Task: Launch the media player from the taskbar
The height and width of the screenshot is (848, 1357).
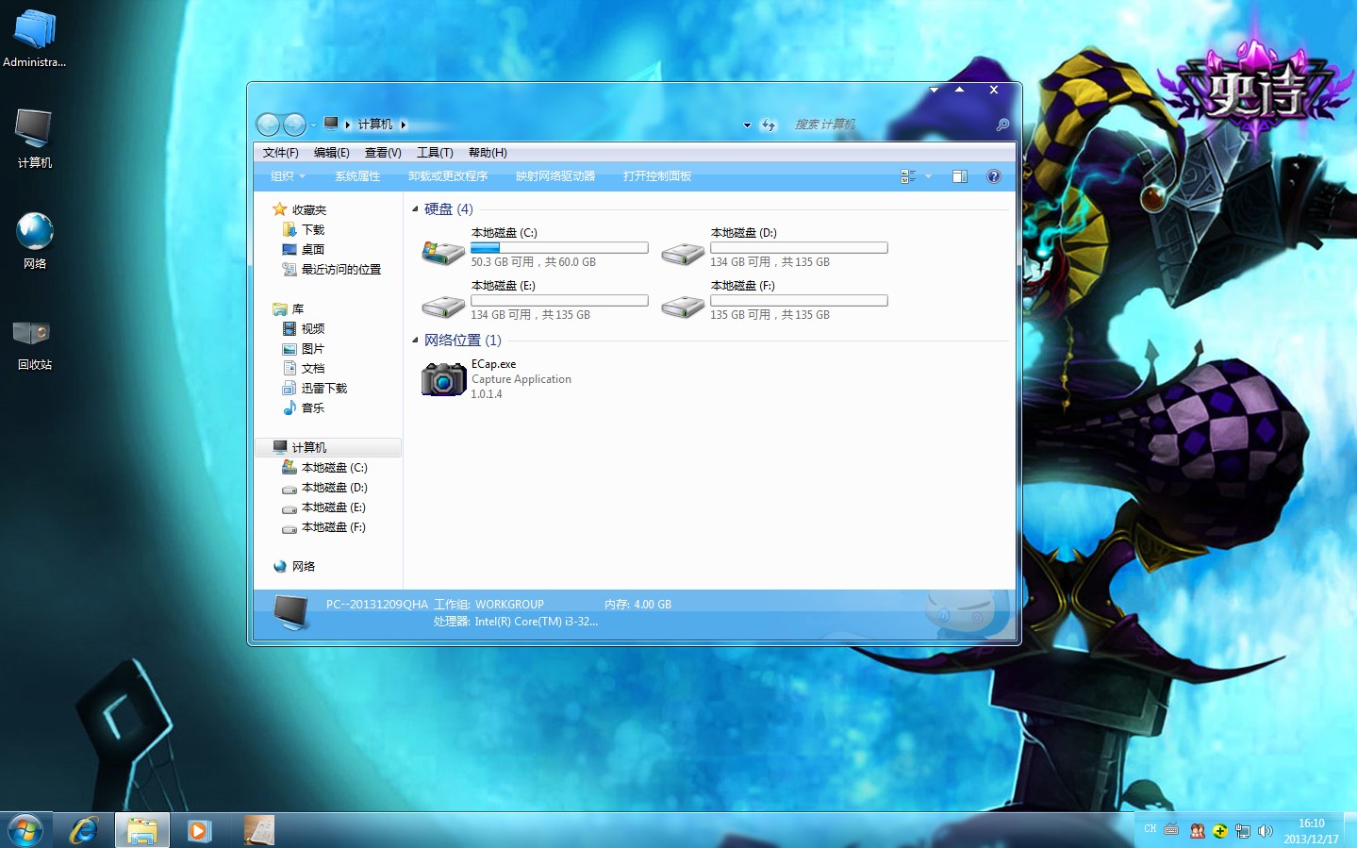Action: click(x=199, y=831)
